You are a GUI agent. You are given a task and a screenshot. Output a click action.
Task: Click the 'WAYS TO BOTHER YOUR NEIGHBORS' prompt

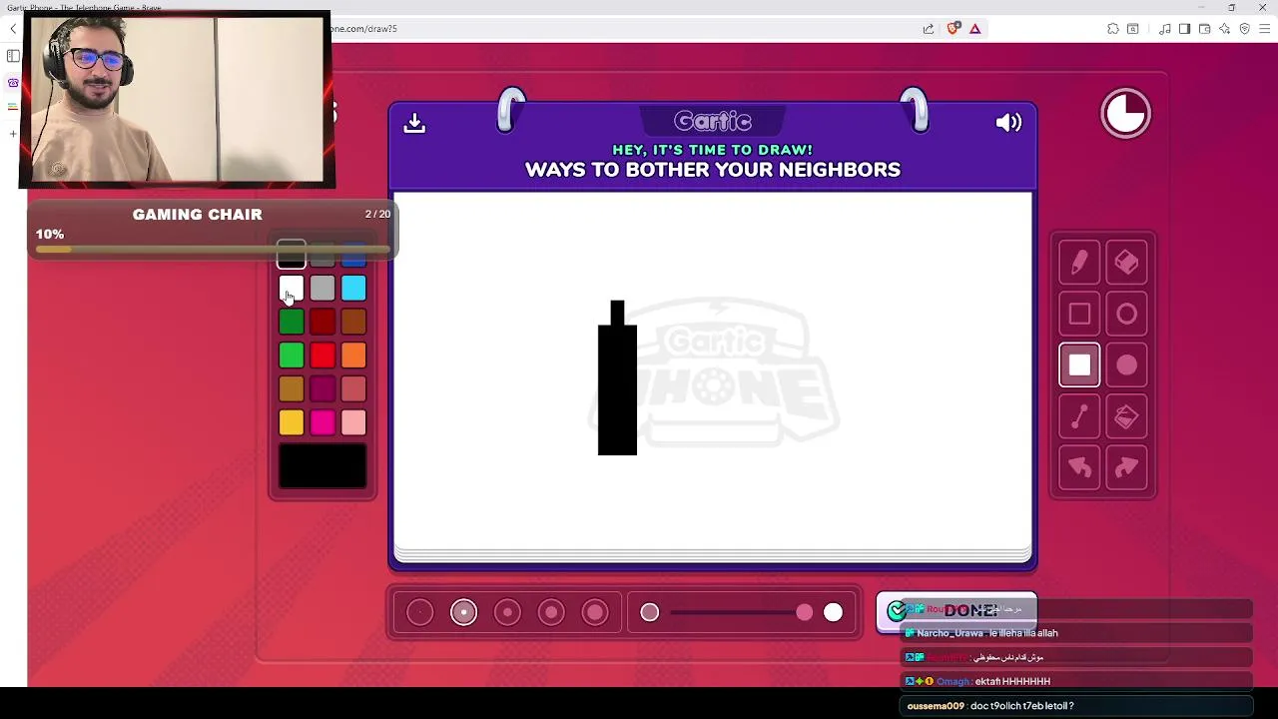pos(713,170)
